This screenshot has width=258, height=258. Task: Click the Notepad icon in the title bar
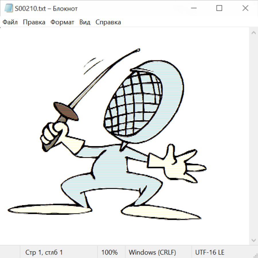pyautogui.click(x=9, y=8)
